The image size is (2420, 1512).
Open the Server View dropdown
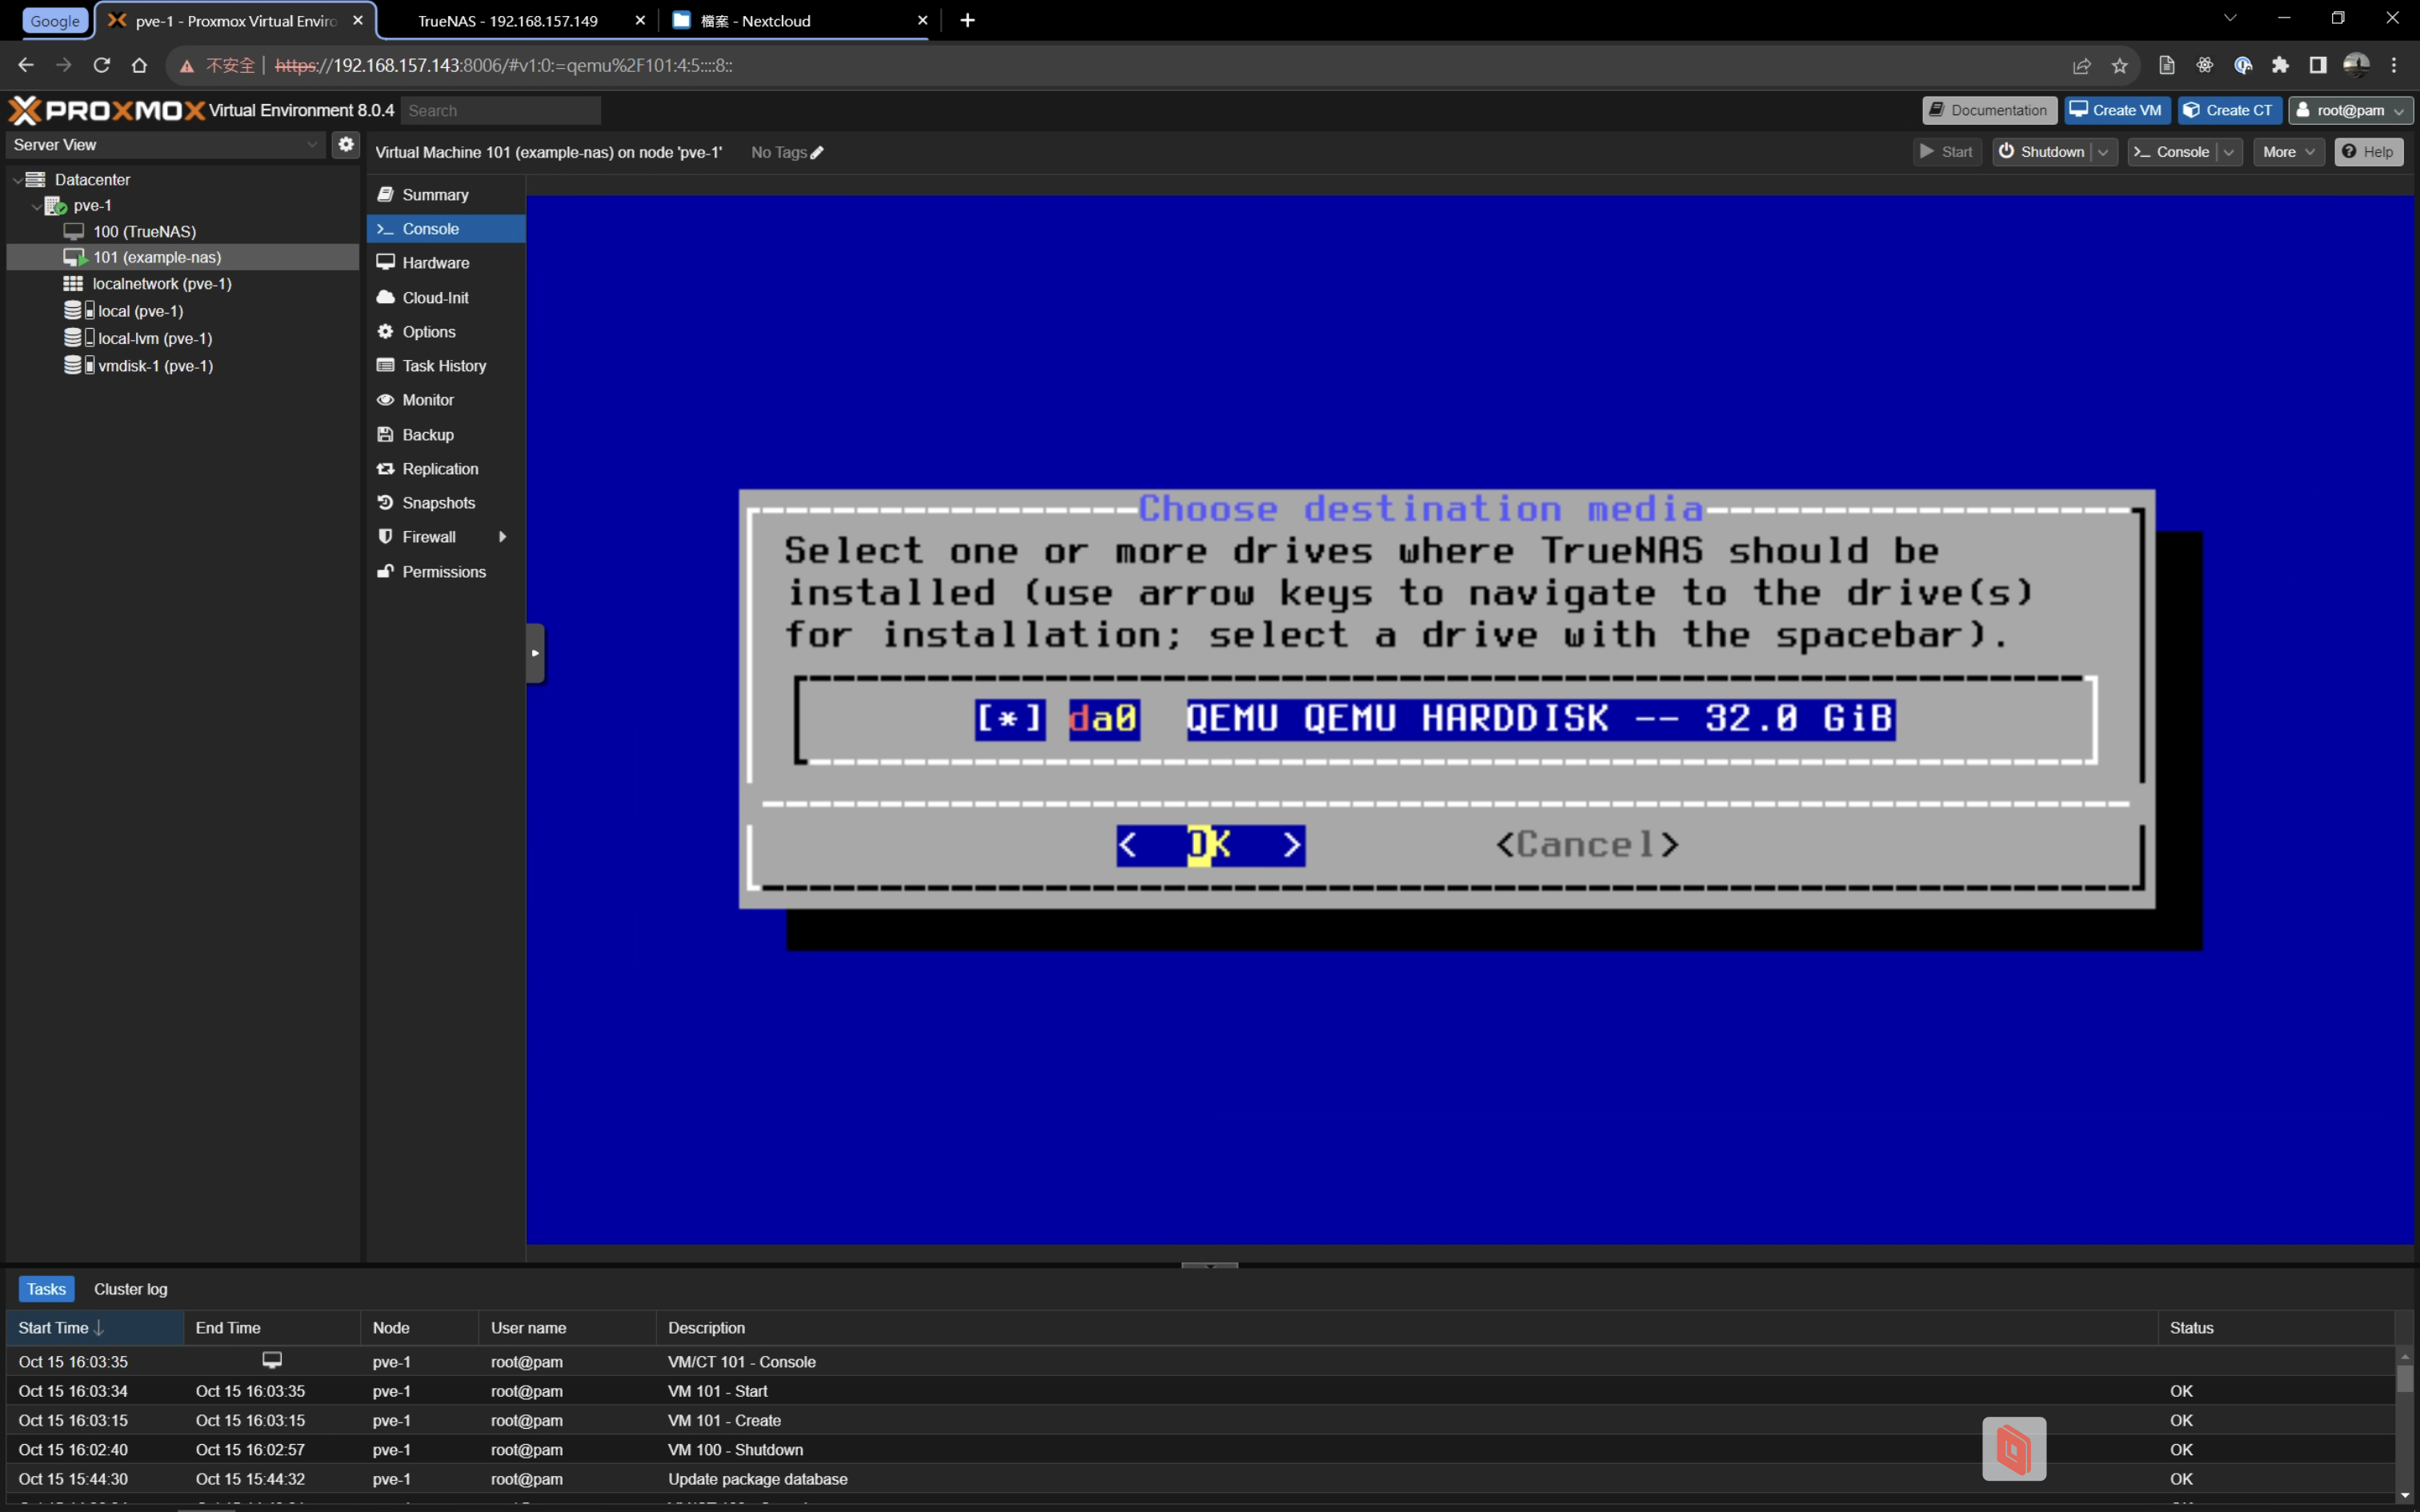165,145
